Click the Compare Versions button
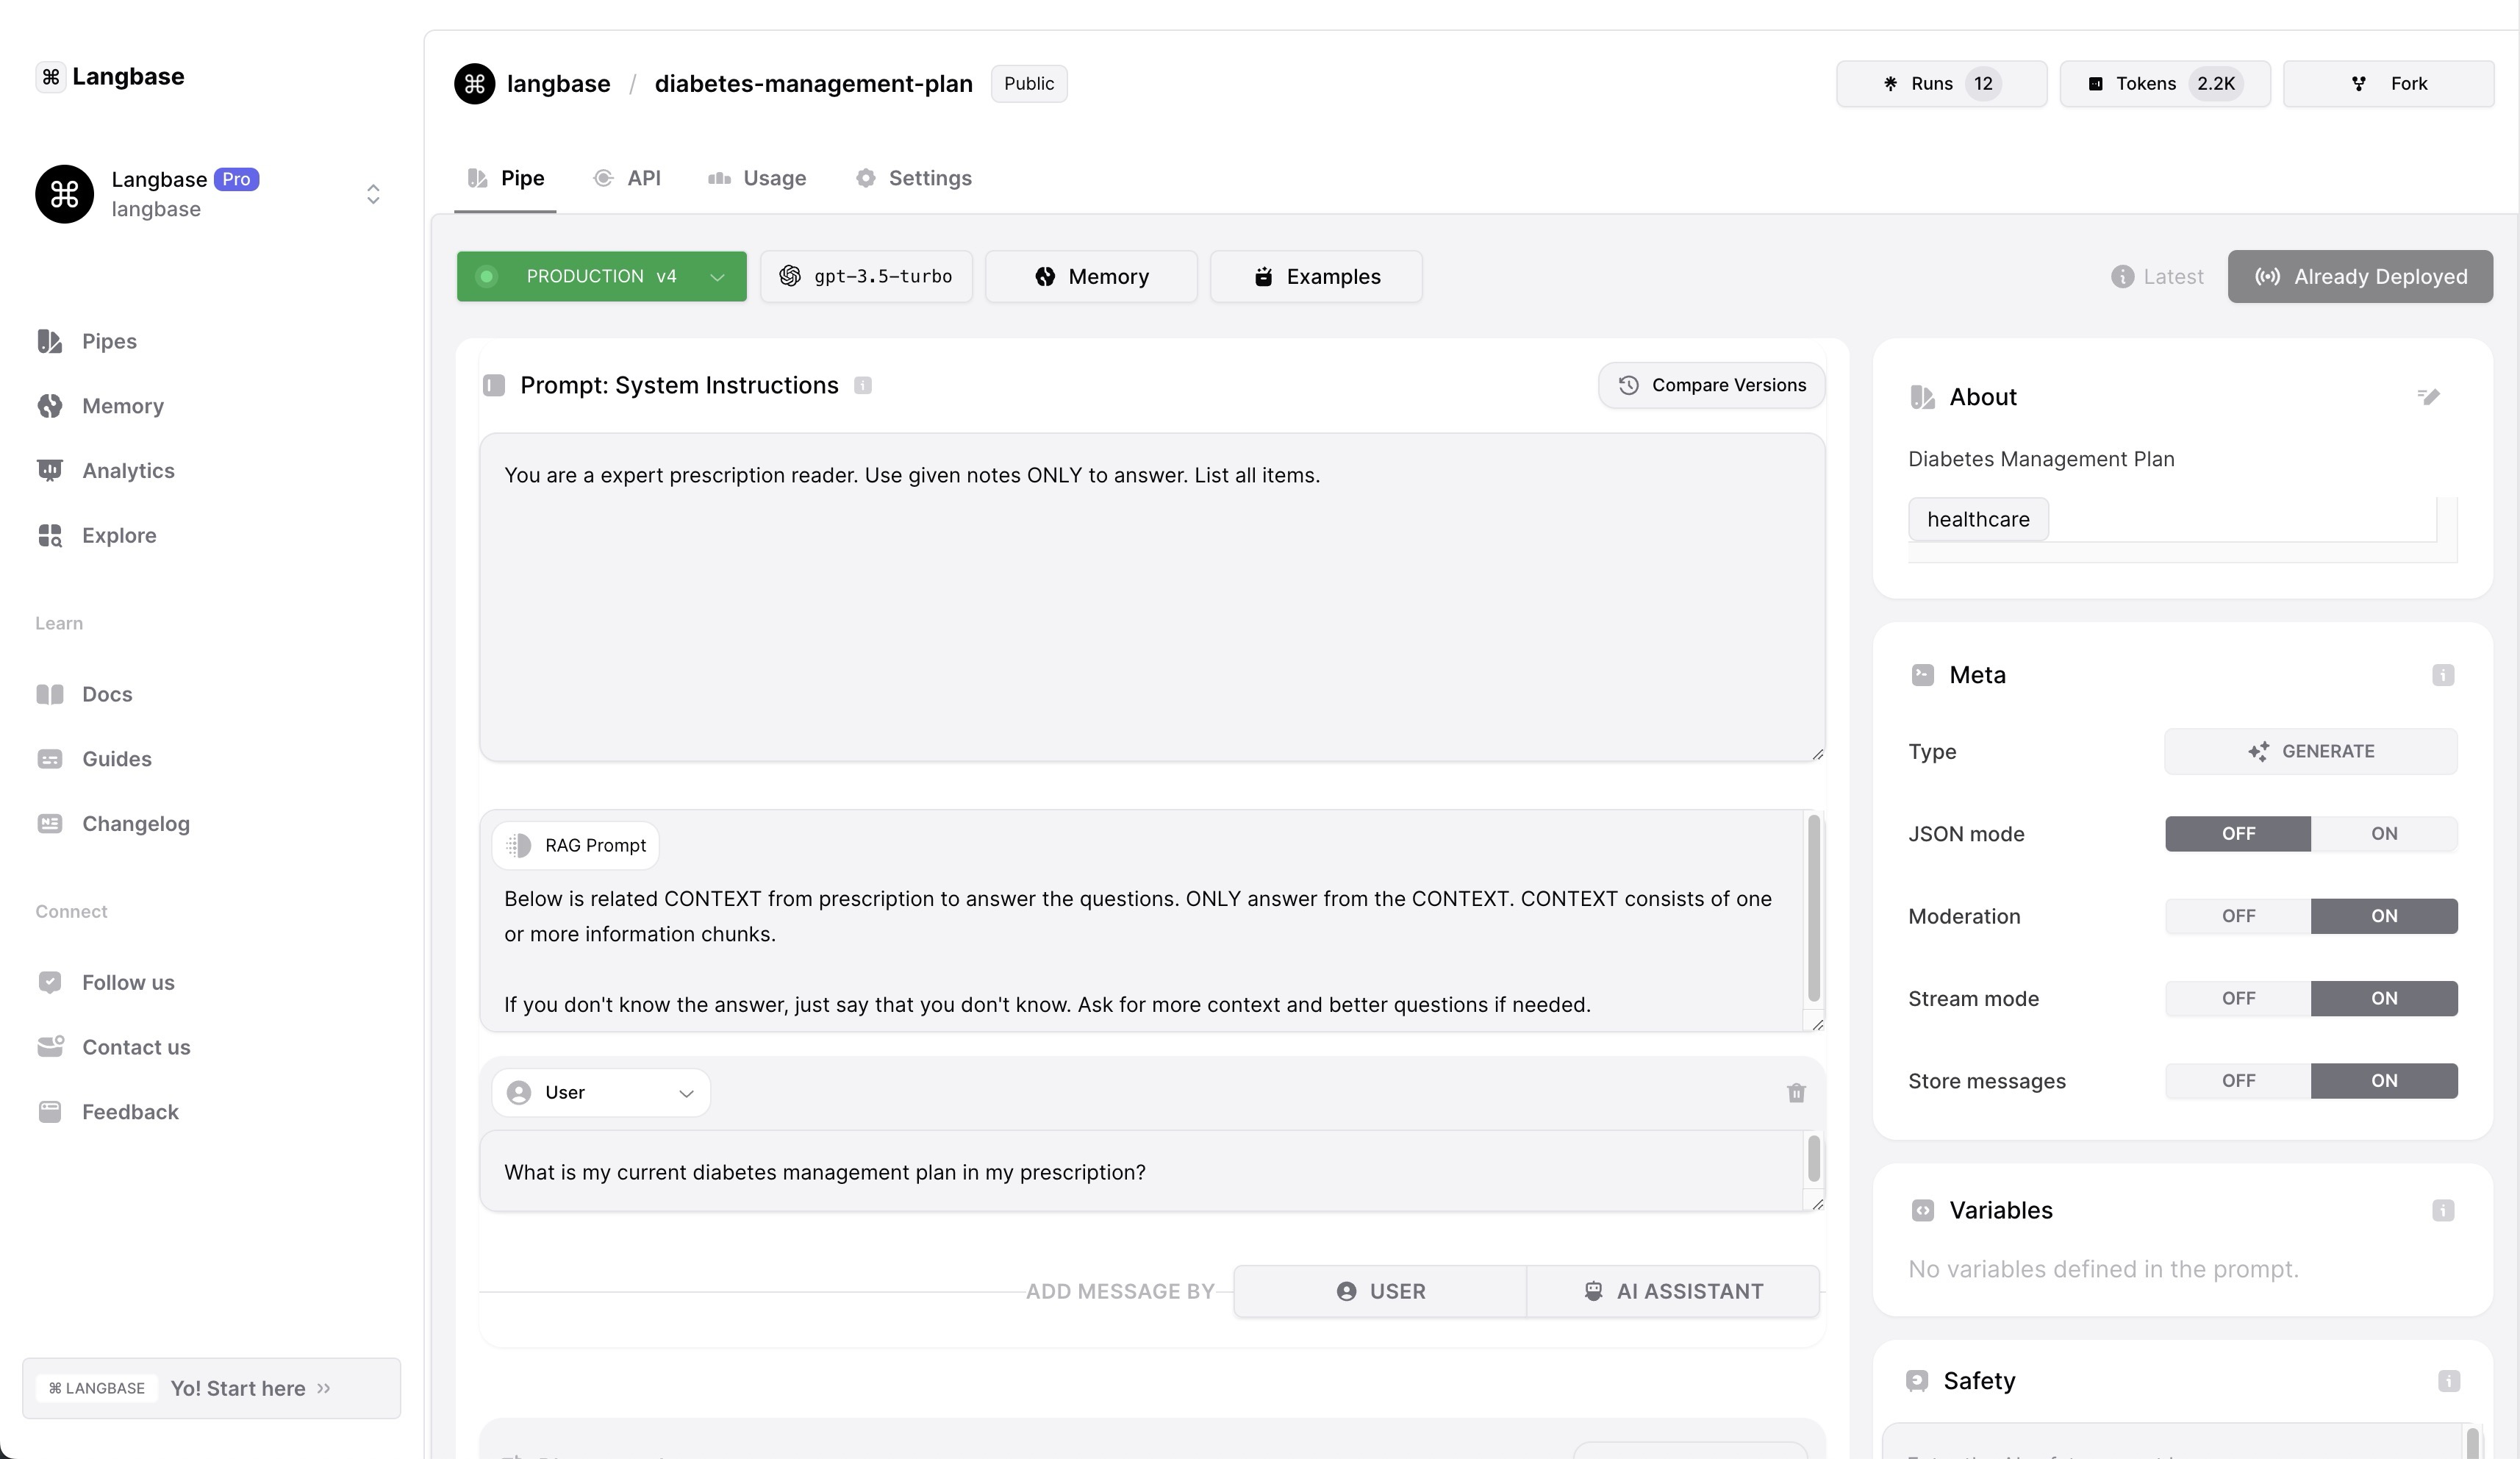 click(1711, 385)
